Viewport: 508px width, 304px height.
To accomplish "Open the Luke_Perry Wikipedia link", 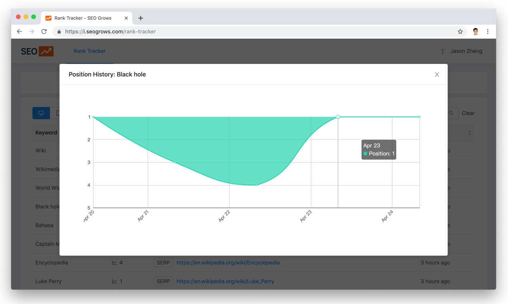I will tap(225, 282).
